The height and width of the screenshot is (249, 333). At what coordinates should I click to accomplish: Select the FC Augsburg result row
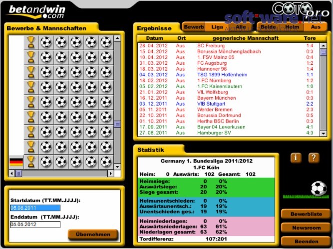[228, 63]
